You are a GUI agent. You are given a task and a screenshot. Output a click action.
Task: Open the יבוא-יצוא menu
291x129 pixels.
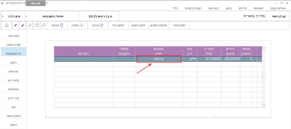click(218, 9)
